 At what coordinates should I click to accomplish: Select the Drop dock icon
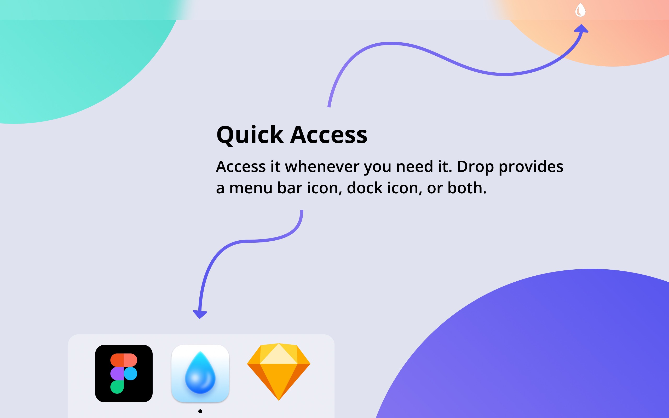pos(200,373)
